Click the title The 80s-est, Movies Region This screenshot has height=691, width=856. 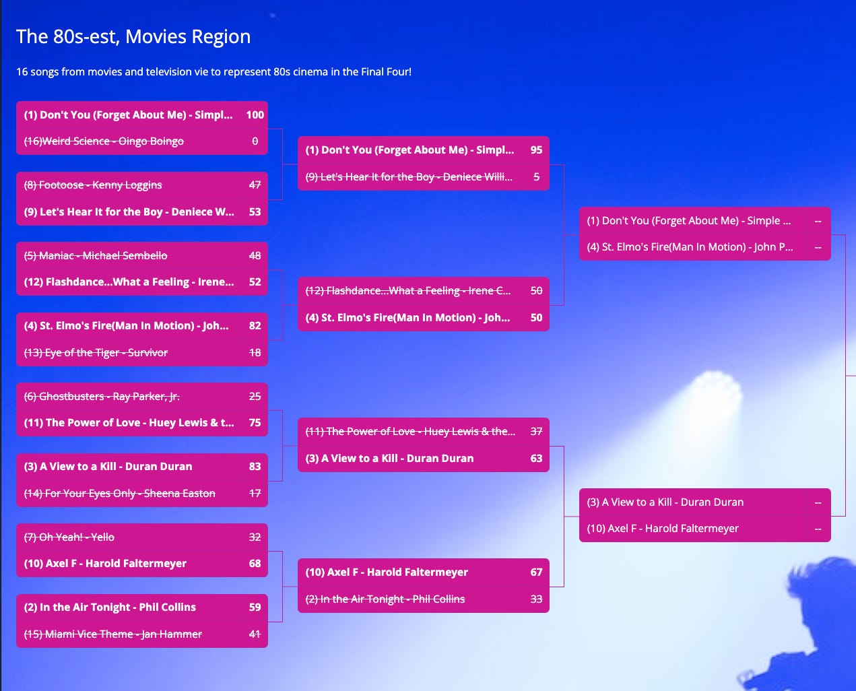coord(133,36)
